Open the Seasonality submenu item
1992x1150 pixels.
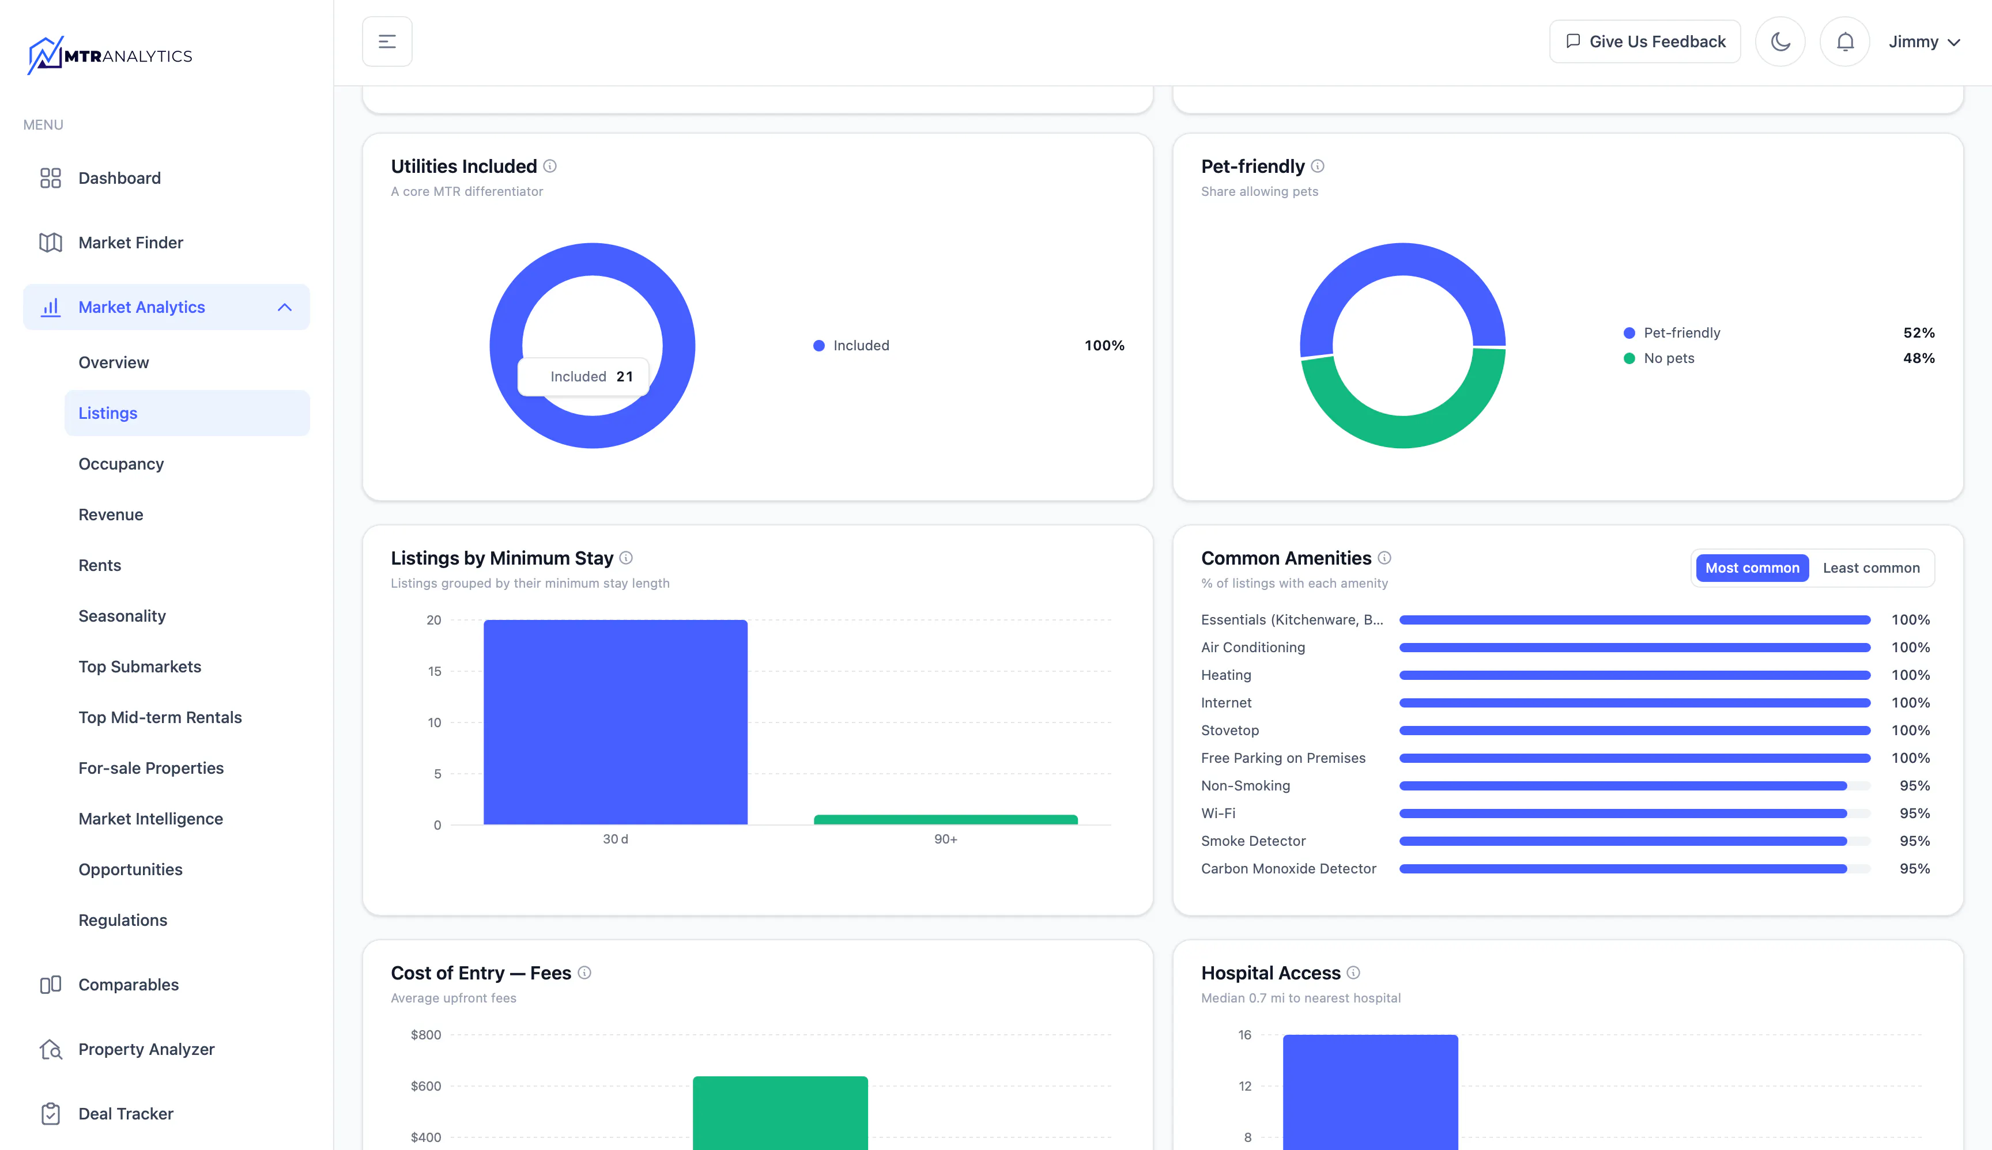[x=122, y=616]
